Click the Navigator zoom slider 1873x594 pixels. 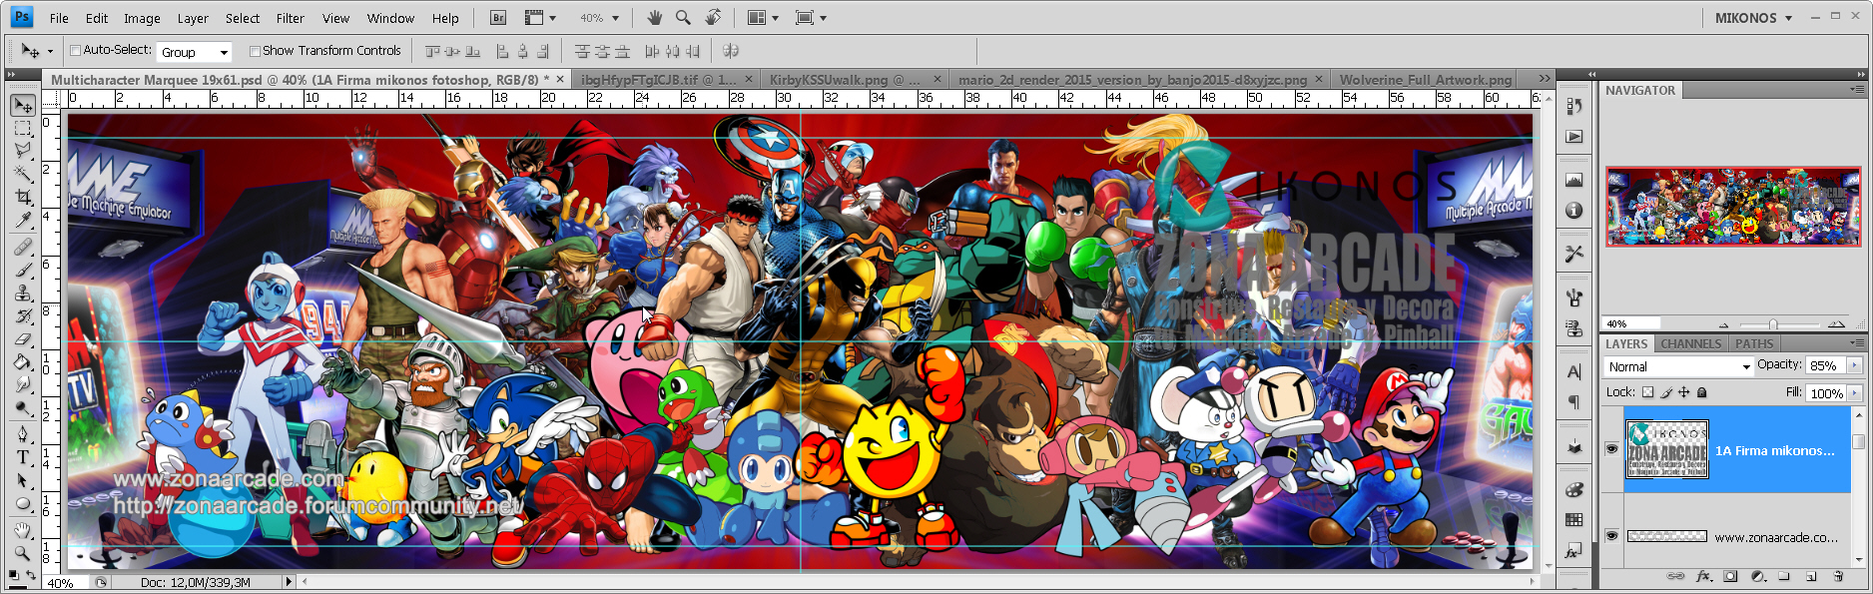(x=1773, y=324)
